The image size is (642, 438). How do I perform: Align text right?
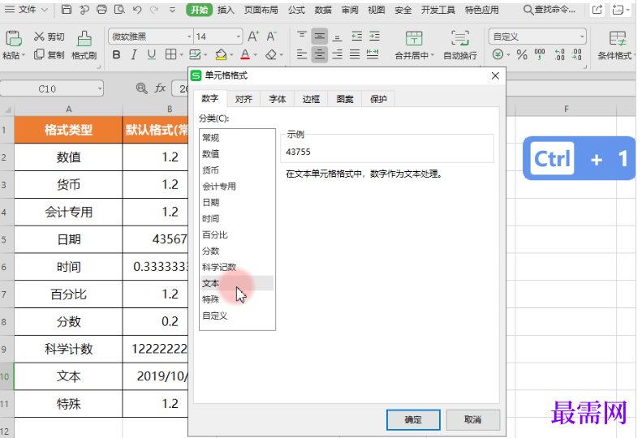pos(337,54)
